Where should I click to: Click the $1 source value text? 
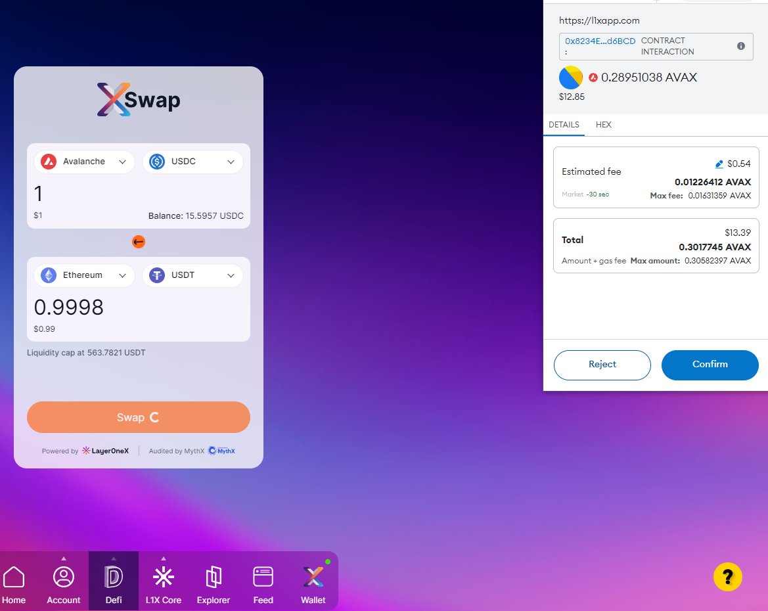tap(37, 215)
